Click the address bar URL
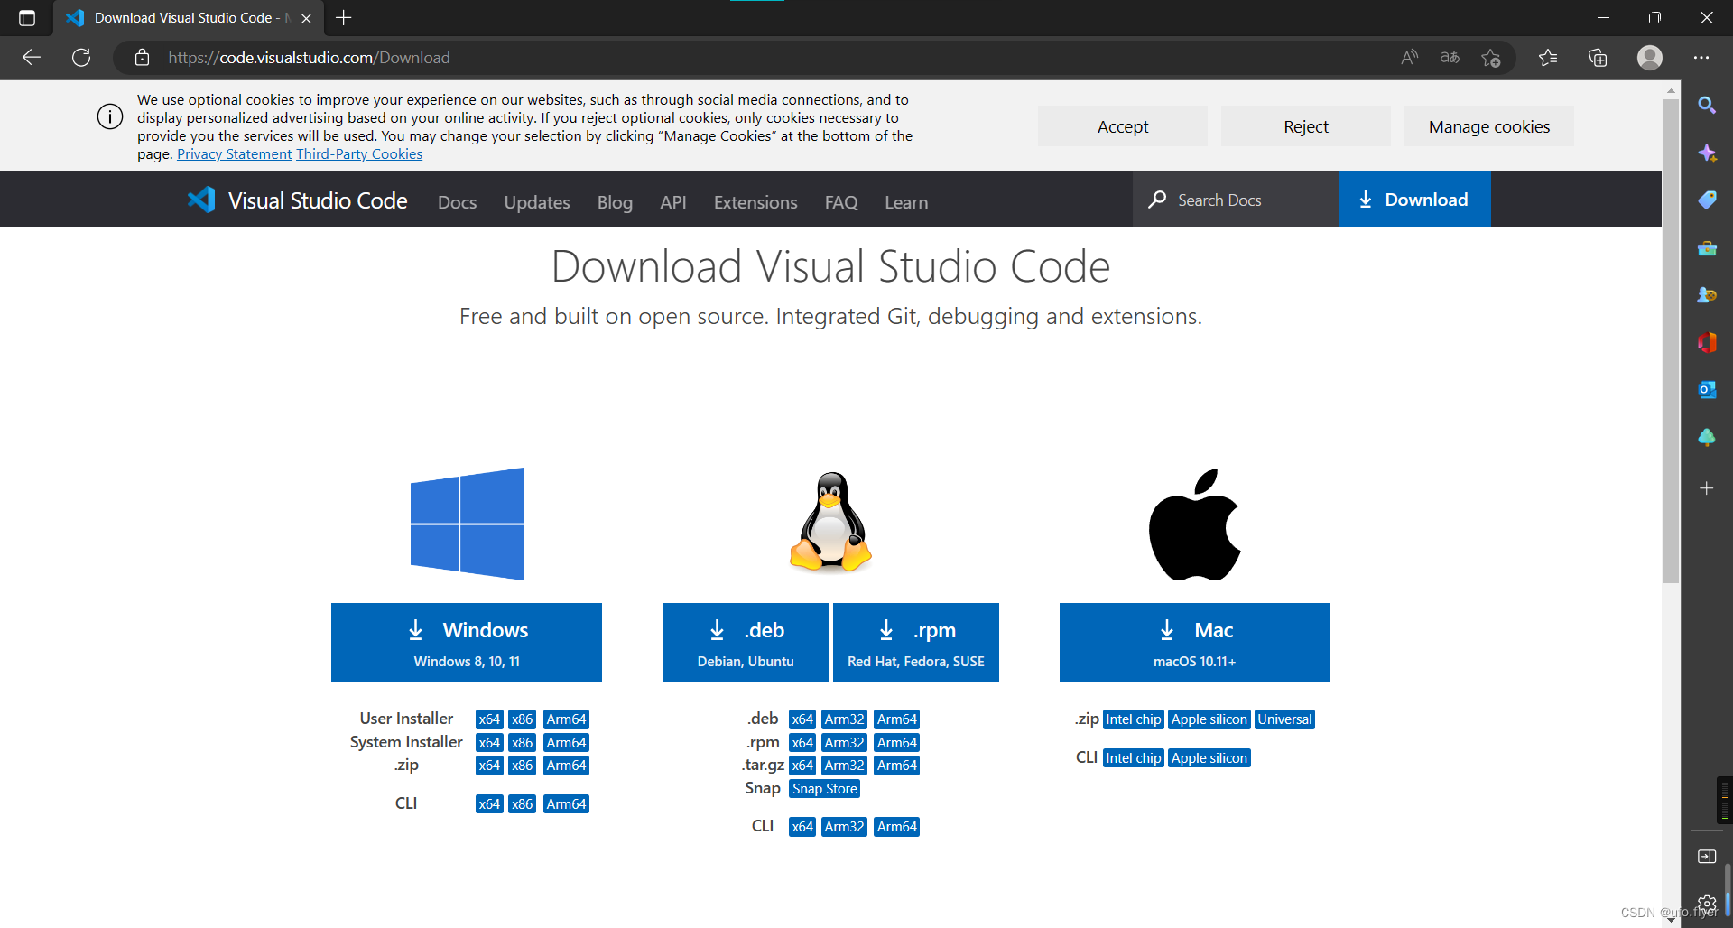Viewport: 1733px width, 928px height. pos(309,58)
